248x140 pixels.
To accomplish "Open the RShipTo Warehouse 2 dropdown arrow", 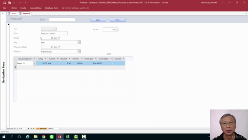I will pos(79,51).
